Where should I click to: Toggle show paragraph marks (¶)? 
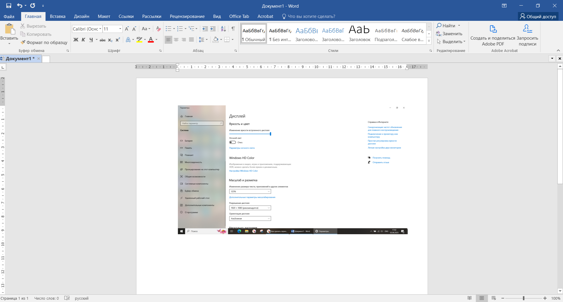pyautogui.click(x=233, y=29)
